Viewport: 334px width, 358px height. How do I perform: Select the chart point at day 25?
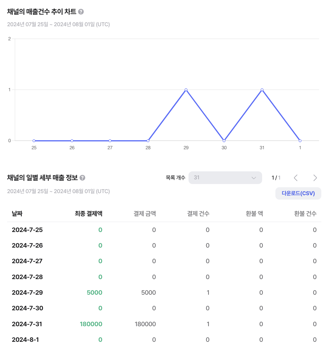[34, 141]
